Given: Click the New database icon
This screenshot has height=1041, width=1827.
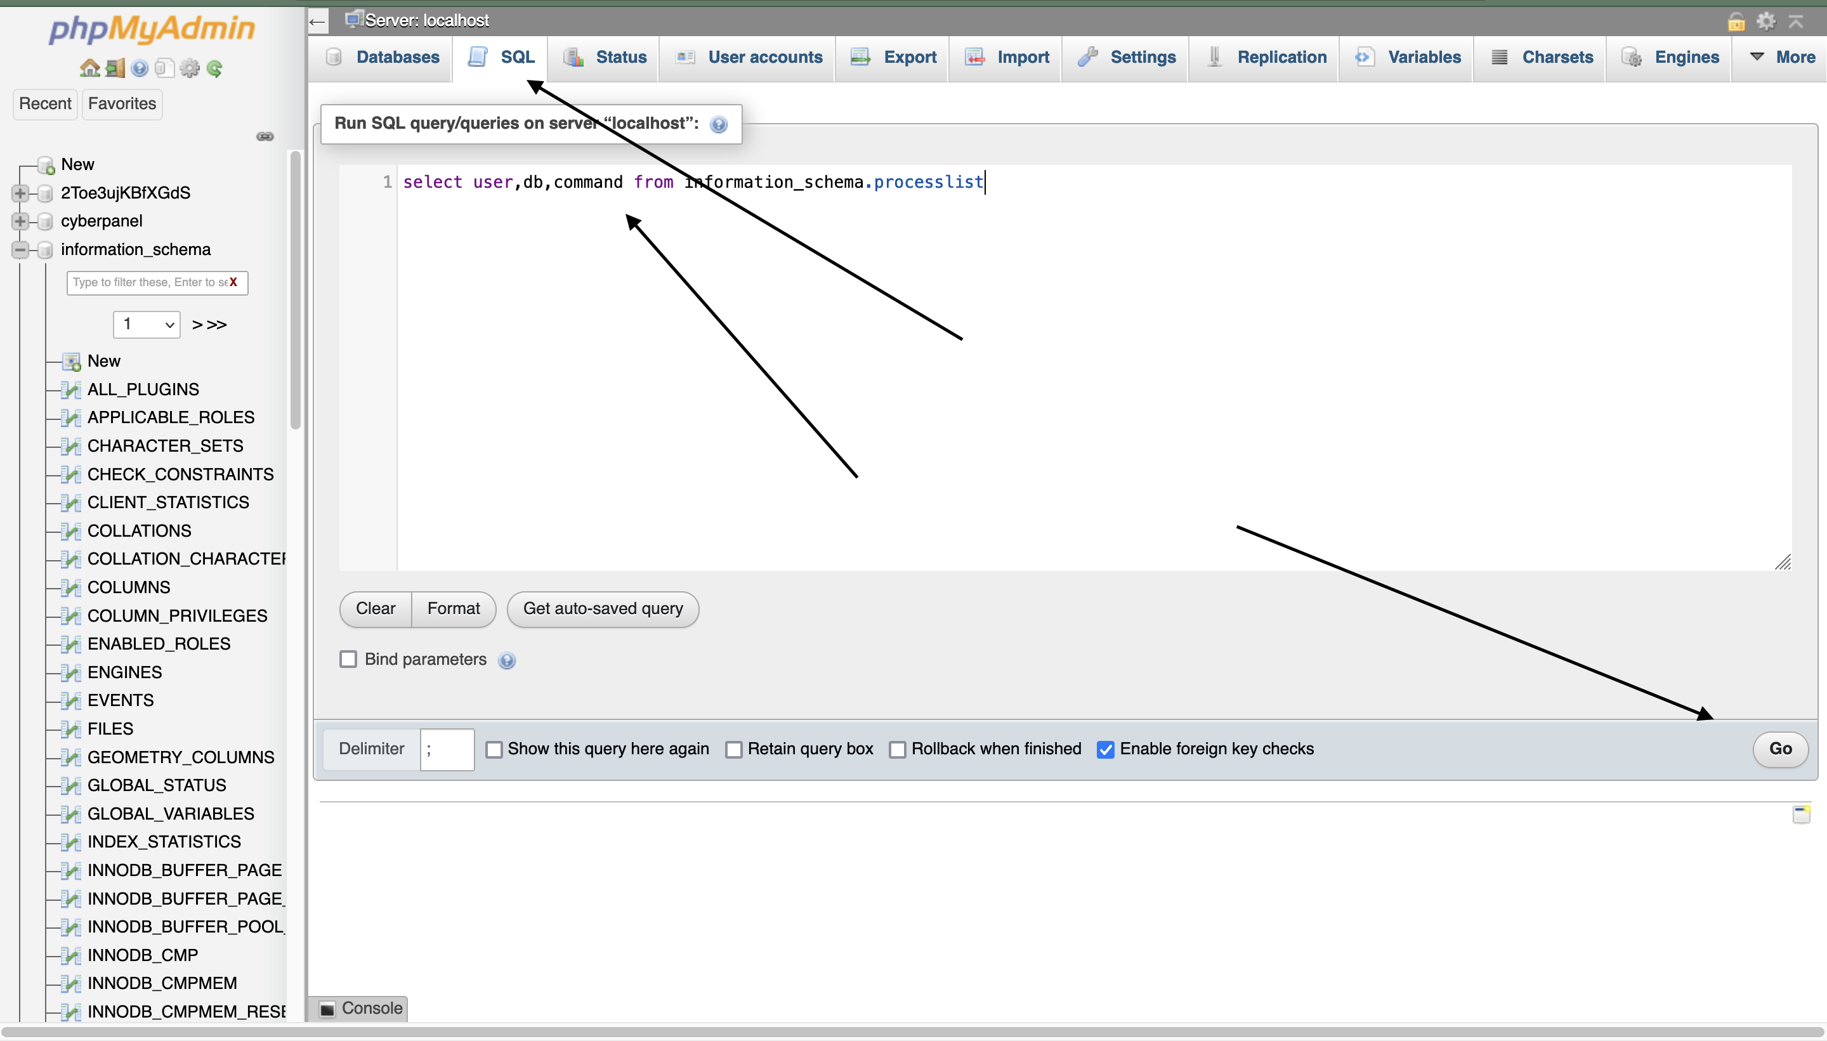Looking at the screenshot, I should pos(46,165).
